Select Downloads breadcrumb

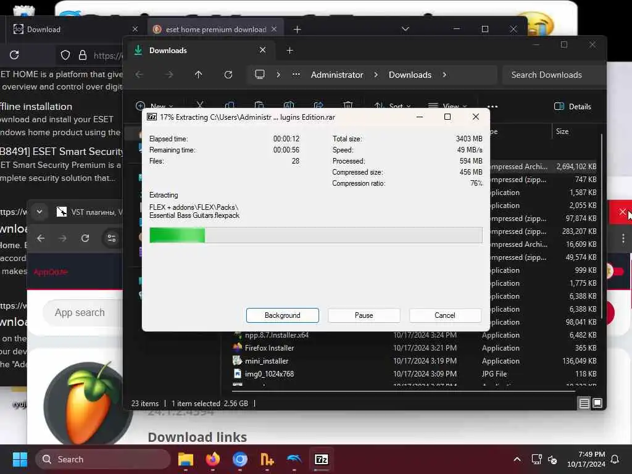click(410, 75)
